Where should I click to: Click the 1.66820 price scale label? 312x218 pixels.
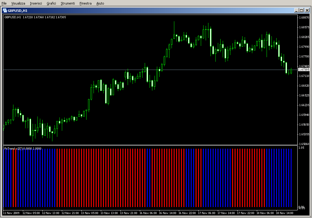click(304, 85)
